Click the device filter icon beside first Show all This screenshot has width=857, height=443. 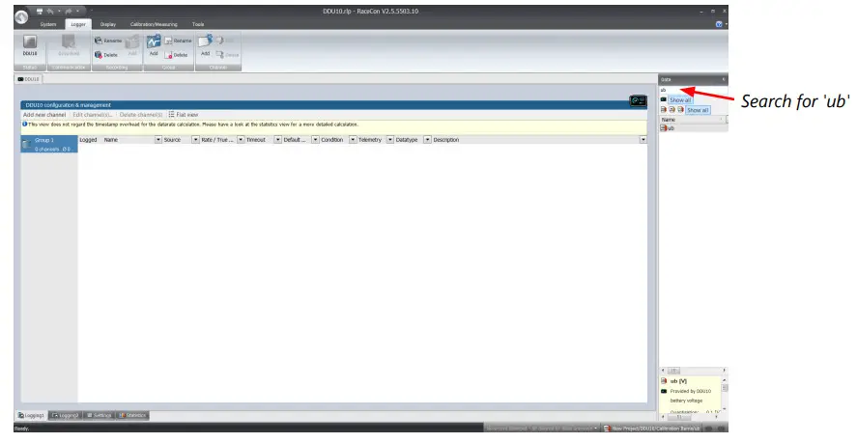click(x=664, y=100)
